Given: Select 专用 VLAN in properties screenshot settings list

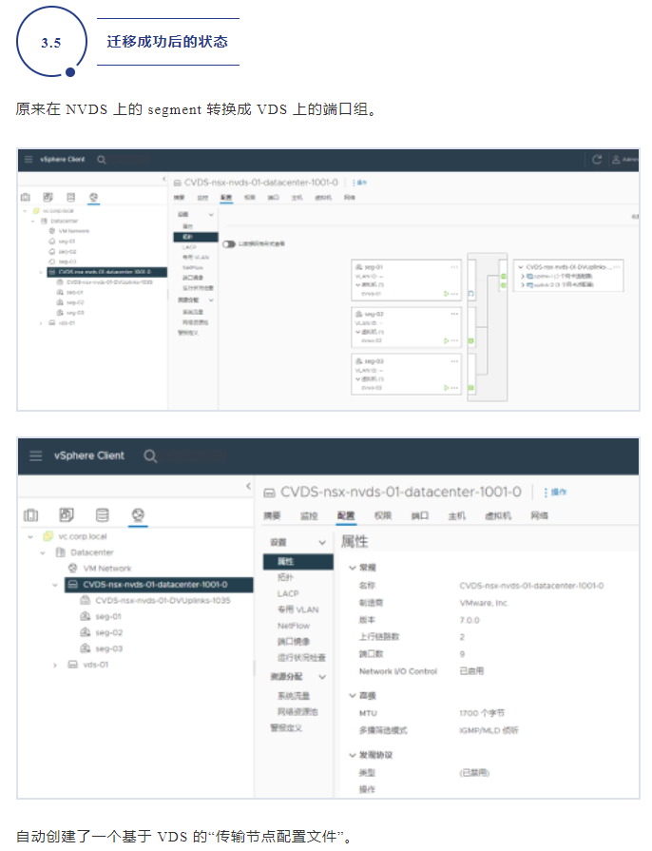Looking at the screenshot, I should point(298,609).
